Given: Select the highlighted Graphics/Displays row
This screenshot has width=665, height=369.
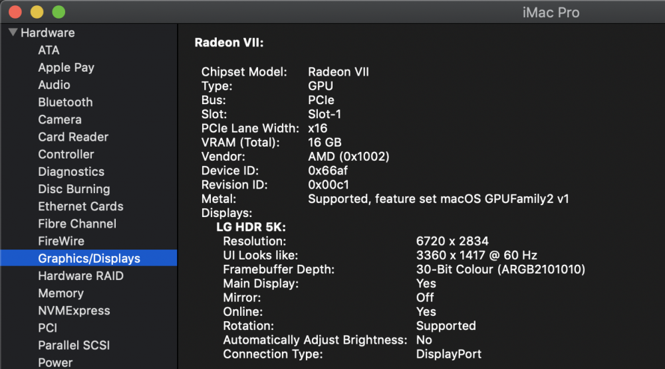Looking at the screenshot, I should [x=88, y=258].
